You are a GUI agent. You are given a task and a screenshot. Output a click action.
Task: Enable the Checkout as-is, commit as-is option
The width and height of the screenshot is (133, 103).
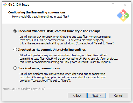pos(15,68)
